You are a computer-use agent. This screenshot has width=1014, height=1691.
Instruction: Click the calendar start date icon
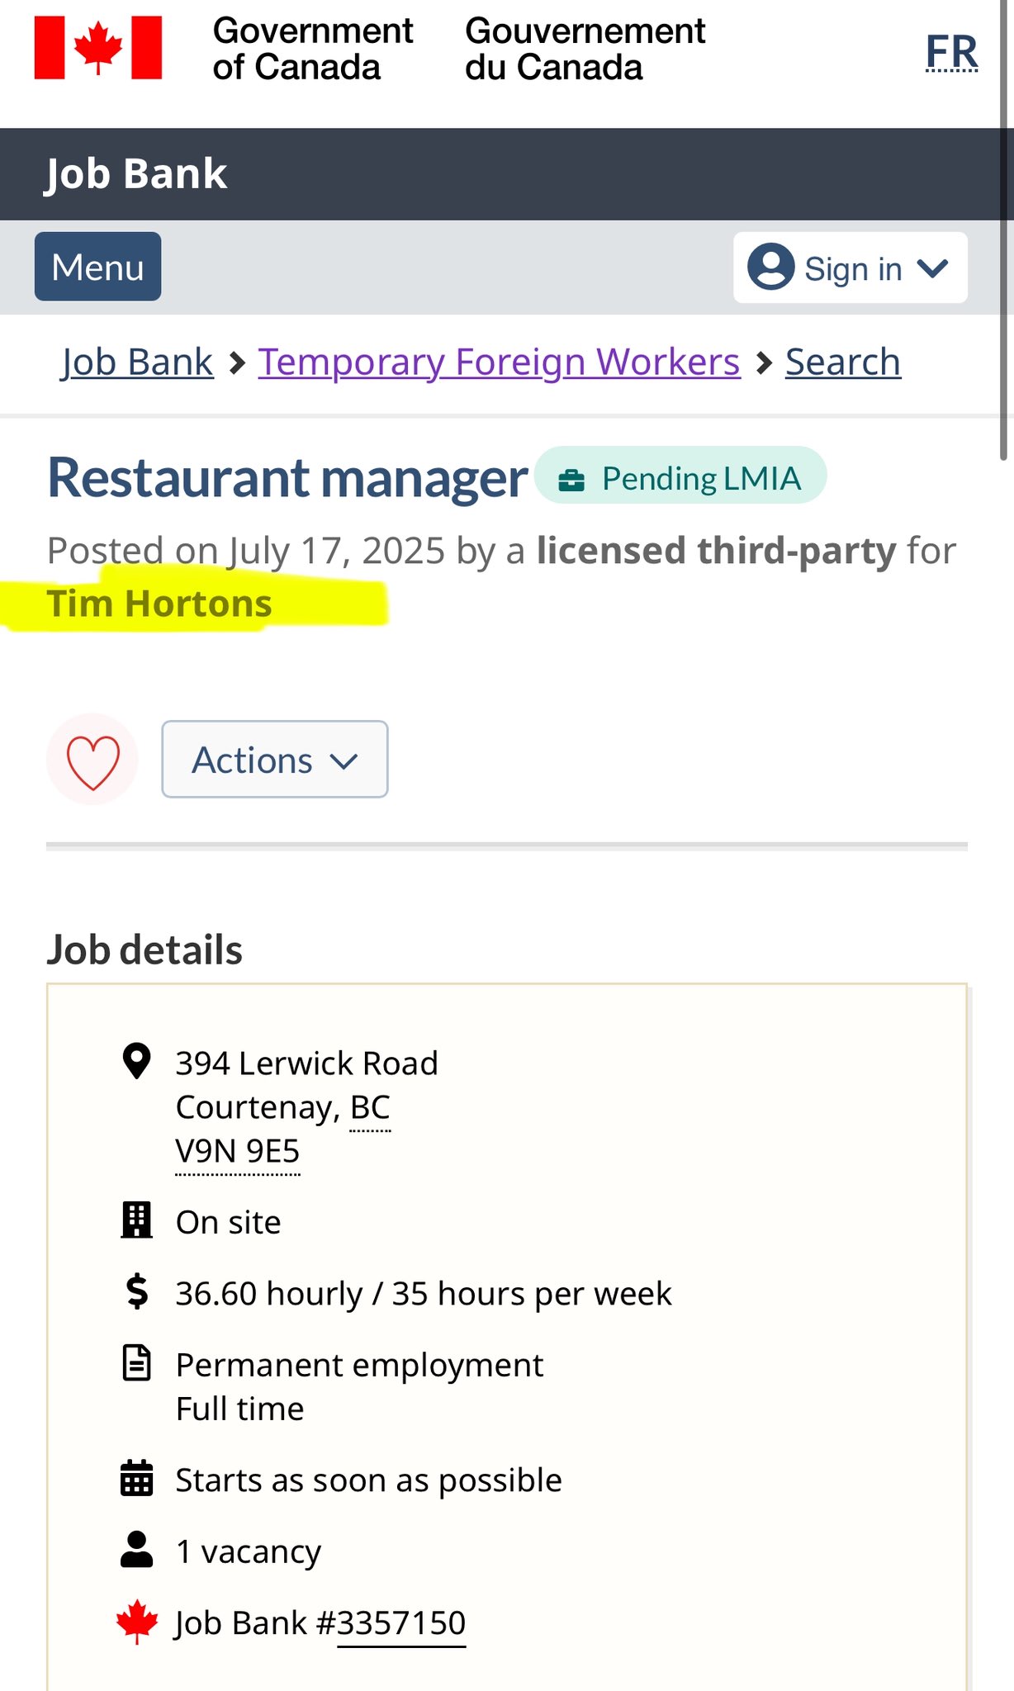pos(136,1479)
